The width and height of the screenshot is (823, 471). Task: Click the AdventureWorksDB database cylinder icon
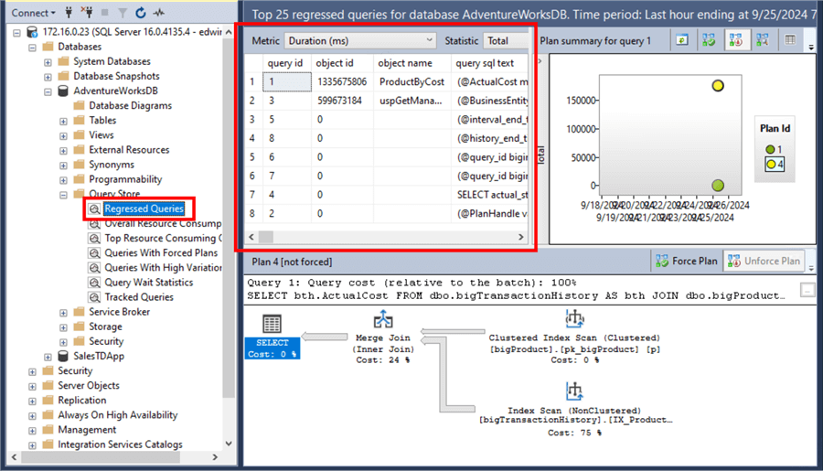(63, 91)
